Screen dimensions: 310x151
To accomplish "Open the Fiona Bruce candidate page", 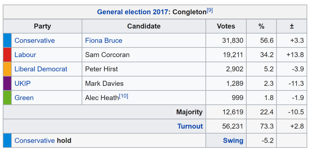I will click(104, 40).
